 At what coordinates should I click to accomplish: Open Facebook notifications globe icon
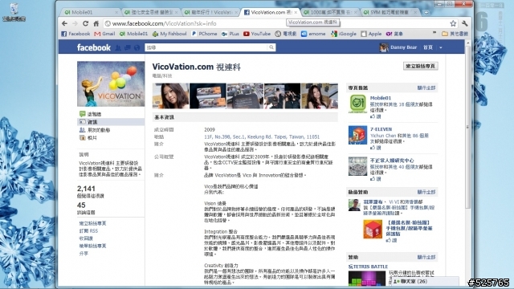pos(137,48)
